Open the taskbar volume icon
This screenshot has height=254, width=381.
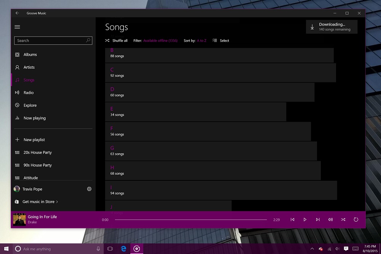pos(337,249)
